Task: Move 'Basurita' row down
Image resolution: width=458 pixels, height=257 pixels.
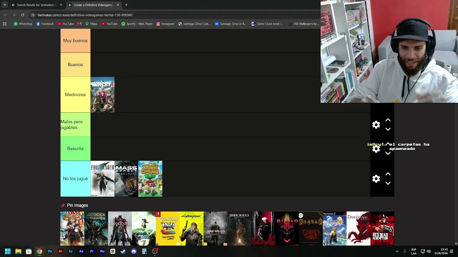Action: click(x=388, y=153)
